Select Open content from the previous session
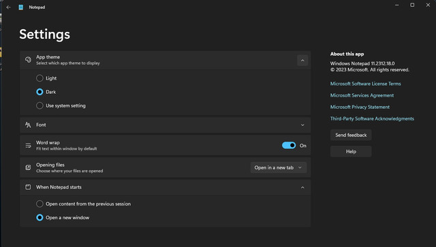 [40, 203]
